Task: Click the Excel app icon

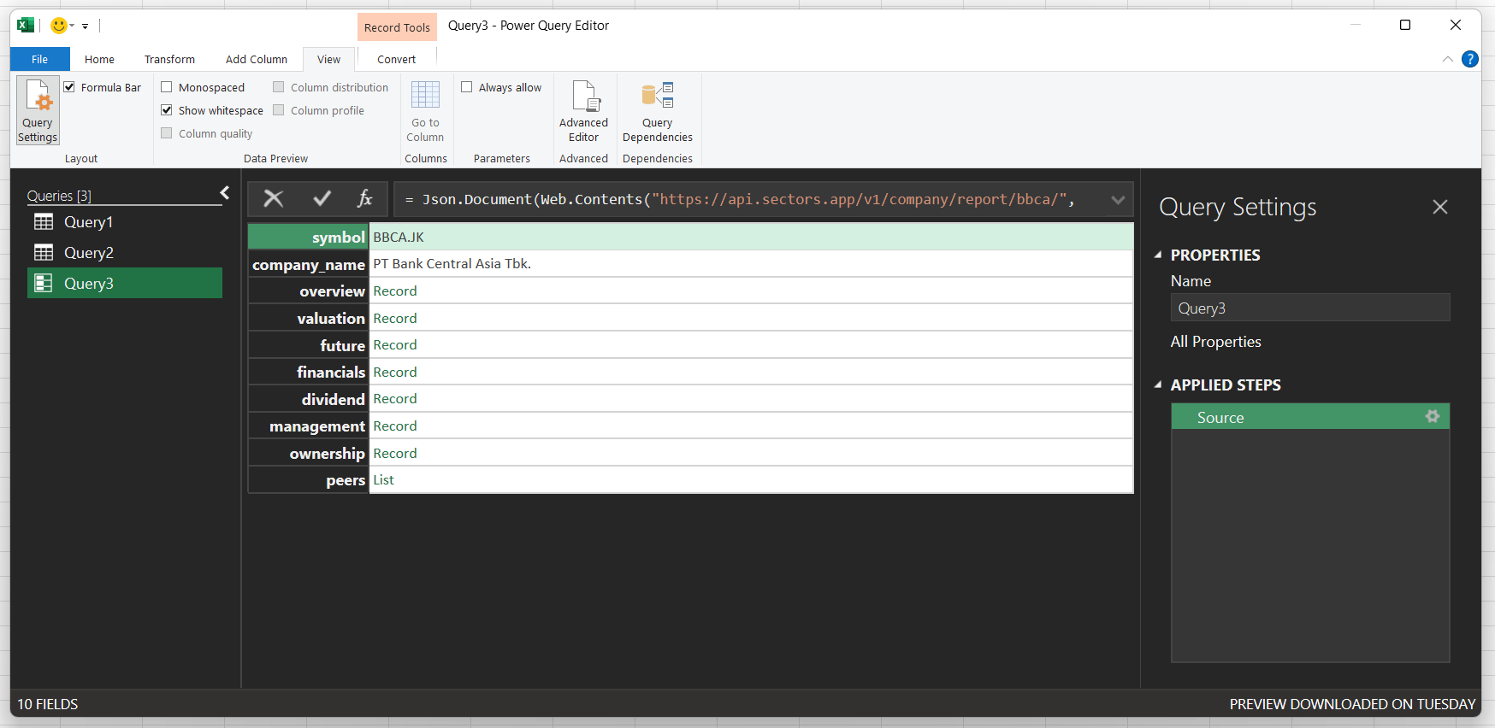Action: click(26, 26)
